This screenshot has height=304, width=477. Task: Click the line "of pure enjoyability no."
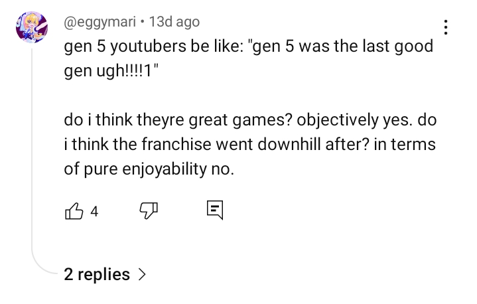click(x=149, y=169)
